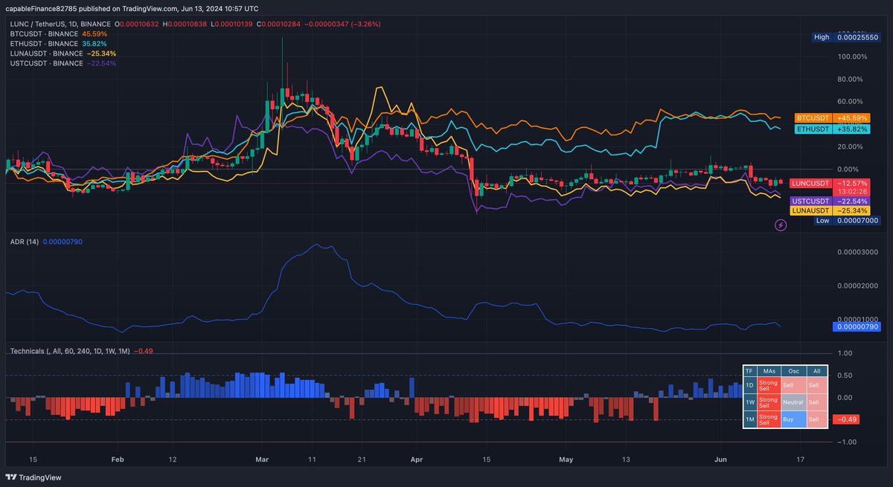The height and width of the screenshot is (487, 893).
Task: Click the 1M row Buy oscillator cell
Action: tap(793, 419)
